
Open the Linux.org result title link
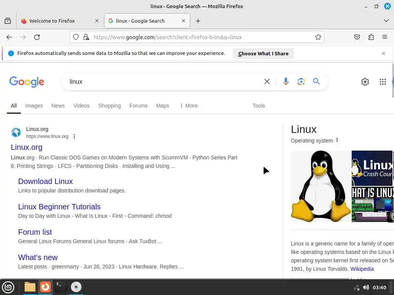(27, 147)
